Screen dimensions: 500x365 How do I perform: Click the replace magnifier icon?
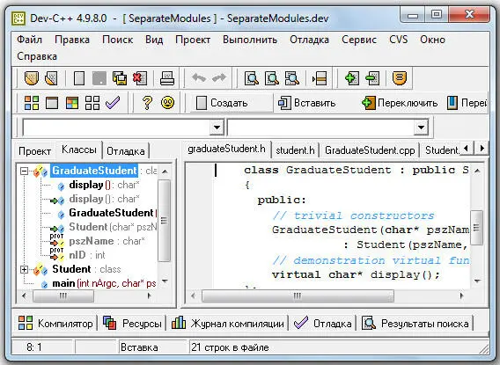[272, 78]
